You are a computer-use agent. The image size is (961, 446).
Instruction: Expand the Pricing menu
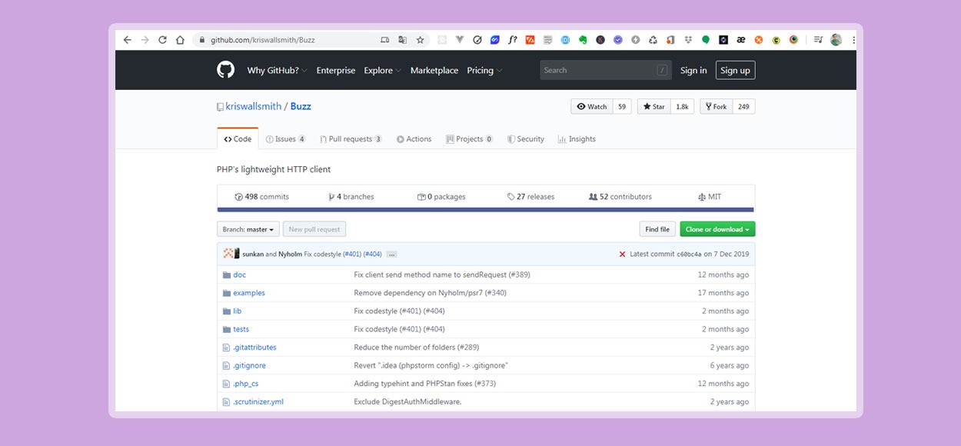[x=484, y=70]
